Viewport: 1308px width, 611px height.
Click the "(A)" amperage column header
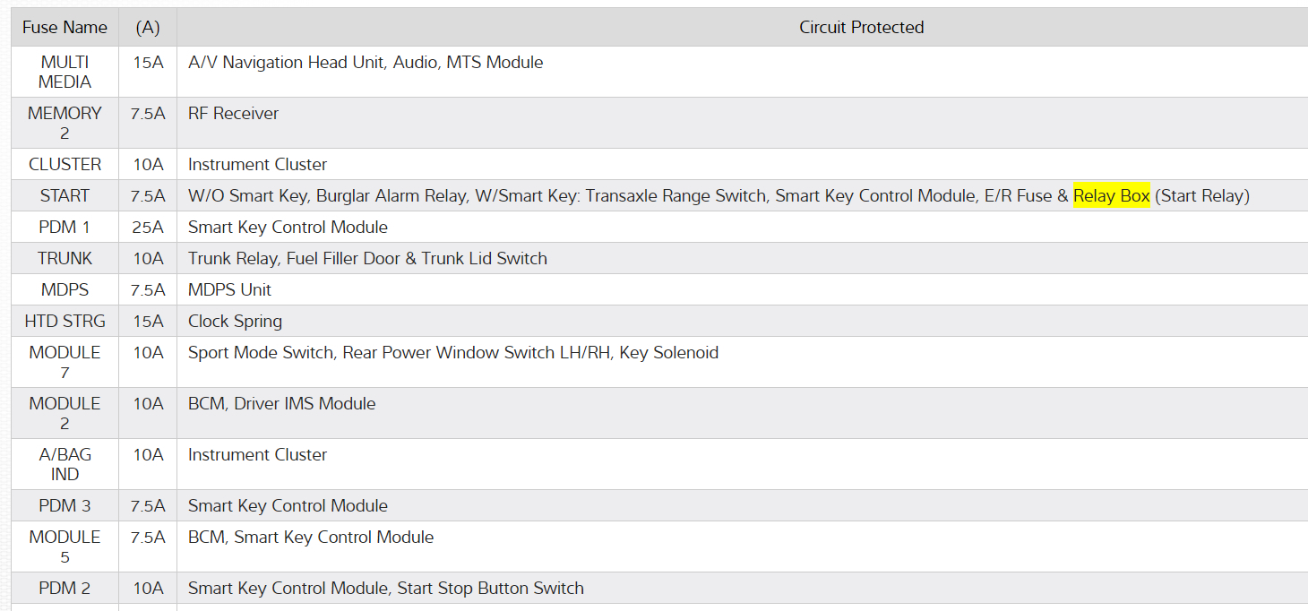click(x=148, y=28)
